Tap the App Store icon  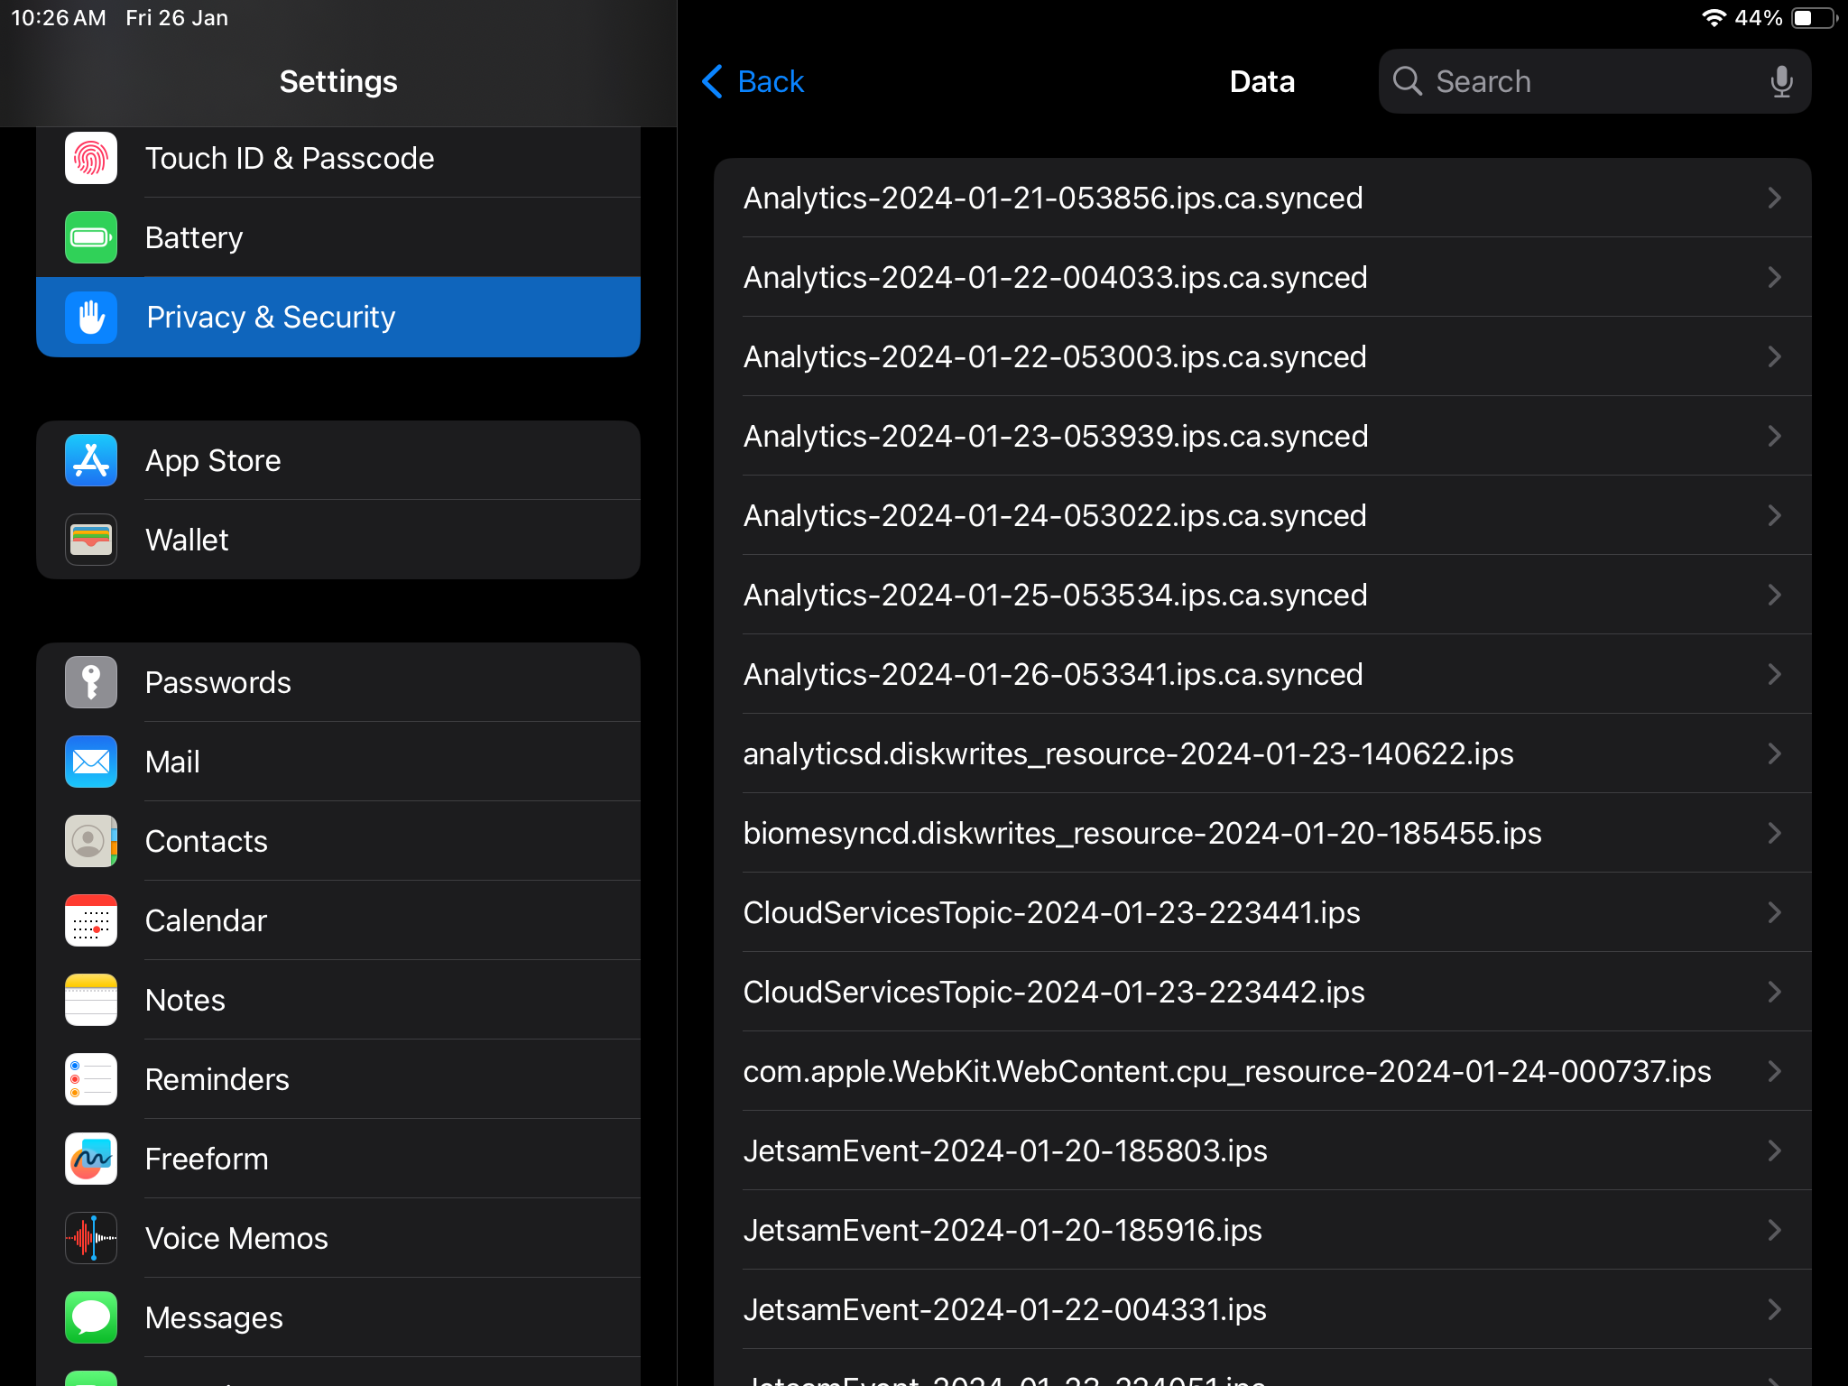90,460
